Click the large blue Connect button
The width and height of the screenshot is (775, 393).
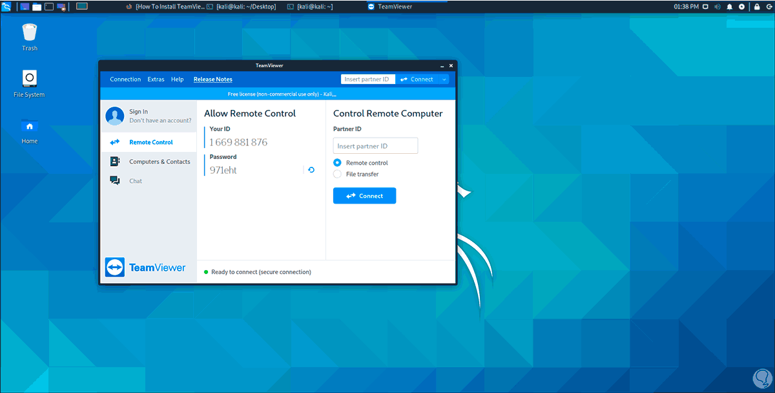tap(364, 196)
